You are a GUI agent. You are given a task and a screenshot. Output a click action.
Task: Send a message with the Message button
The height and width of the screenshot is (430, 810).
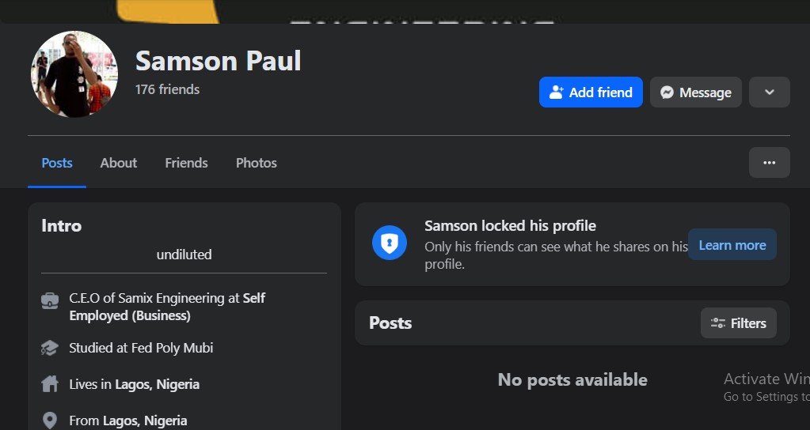pos(696,92)
